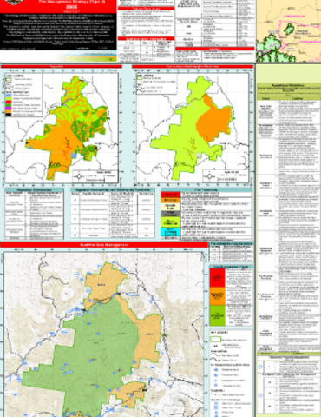Click the north arrow on Vegetation map
The image size is (321, 417).
[79, 176]
